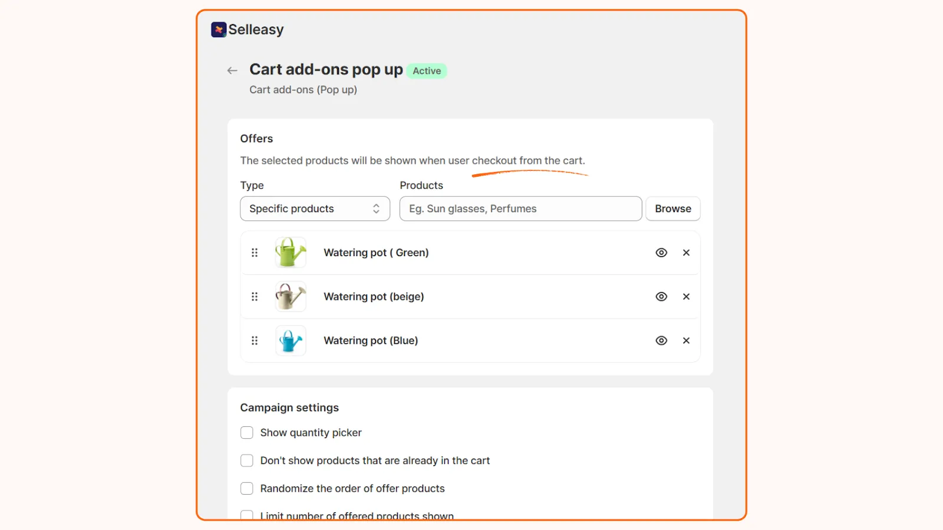
Task: Click the Watering pot (Green) thumbnail
Action: pos(291,252)
